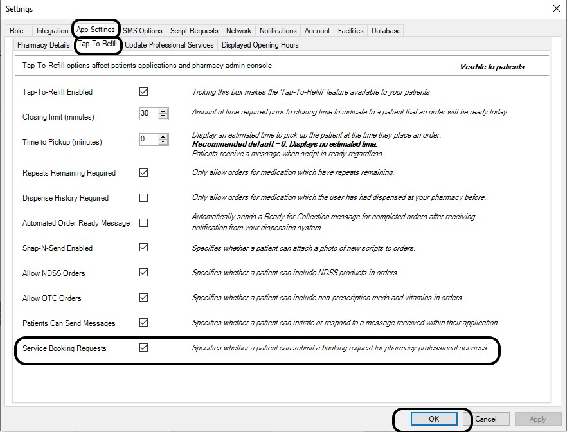This screenshot has width=567, height=432.
Task: Open the SMS Options tab
Action: pyautogui.click(x=143, y=31)
